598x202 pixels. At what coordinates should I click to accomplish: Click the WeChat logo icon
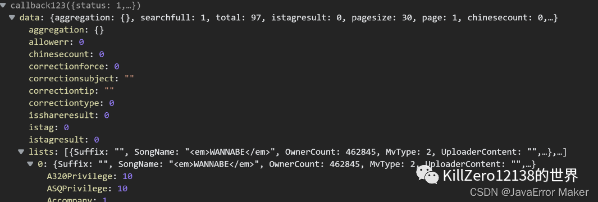pos(427,176)
